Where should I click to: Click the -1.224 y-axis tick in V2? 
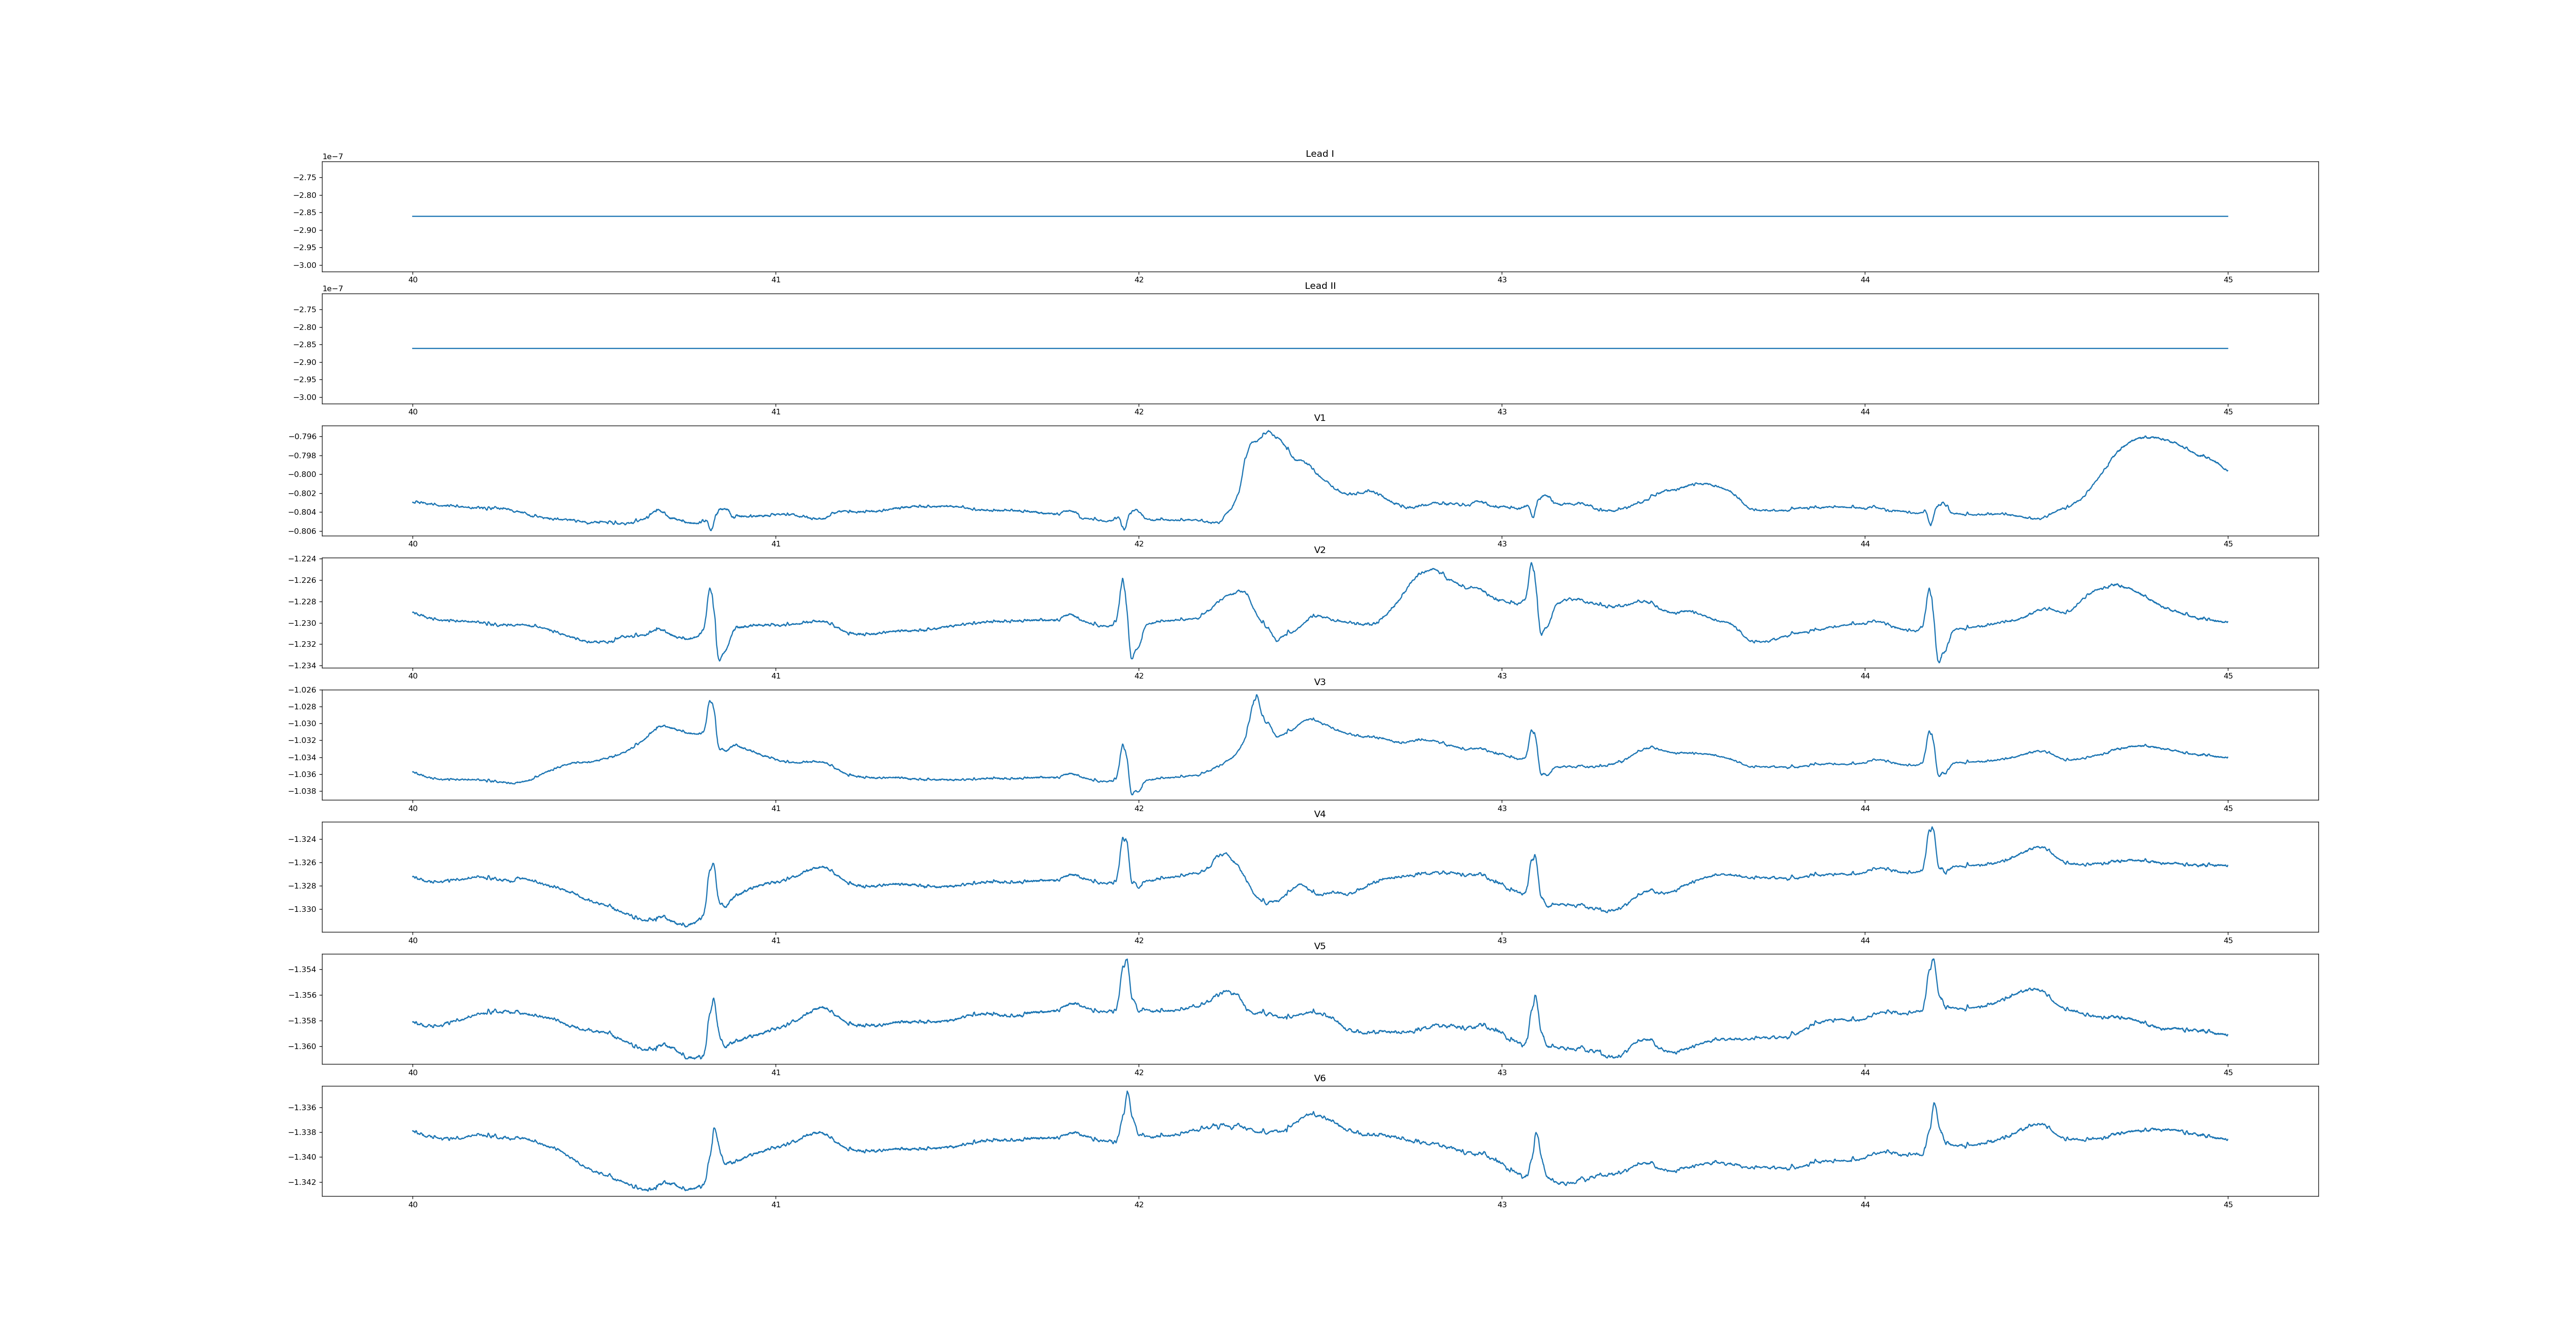(x=303, y=559)
